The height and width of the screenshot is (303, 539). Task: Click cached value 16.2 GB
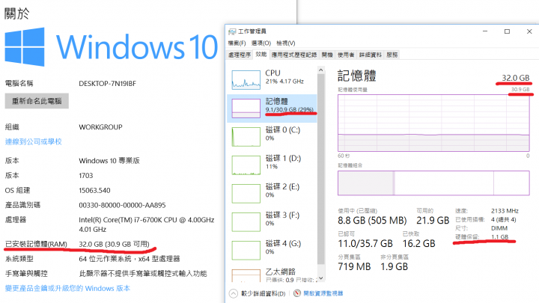(x=419, y=244)
